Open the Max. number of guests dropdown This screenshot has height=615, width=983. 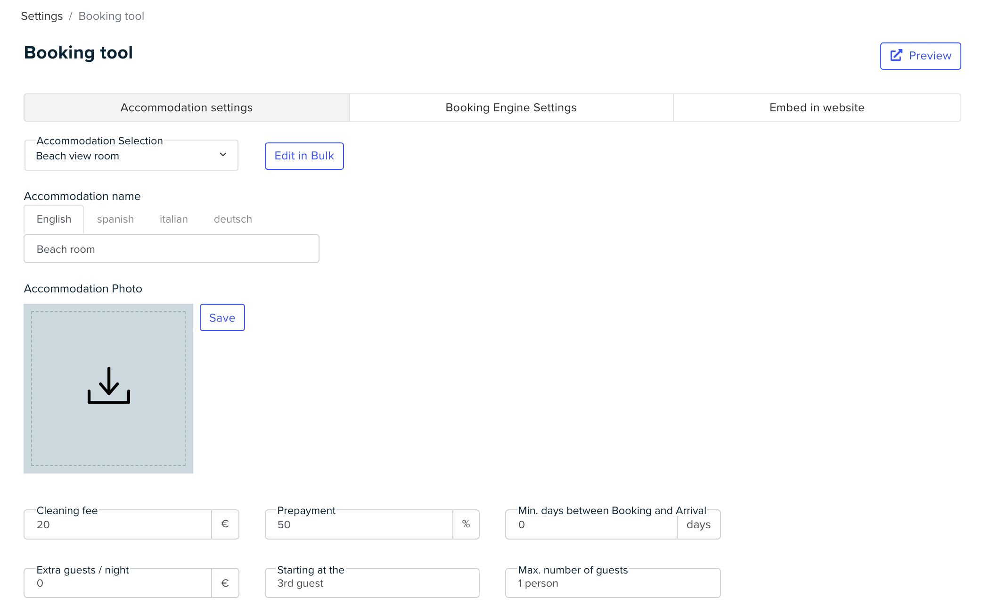[613, 583]
